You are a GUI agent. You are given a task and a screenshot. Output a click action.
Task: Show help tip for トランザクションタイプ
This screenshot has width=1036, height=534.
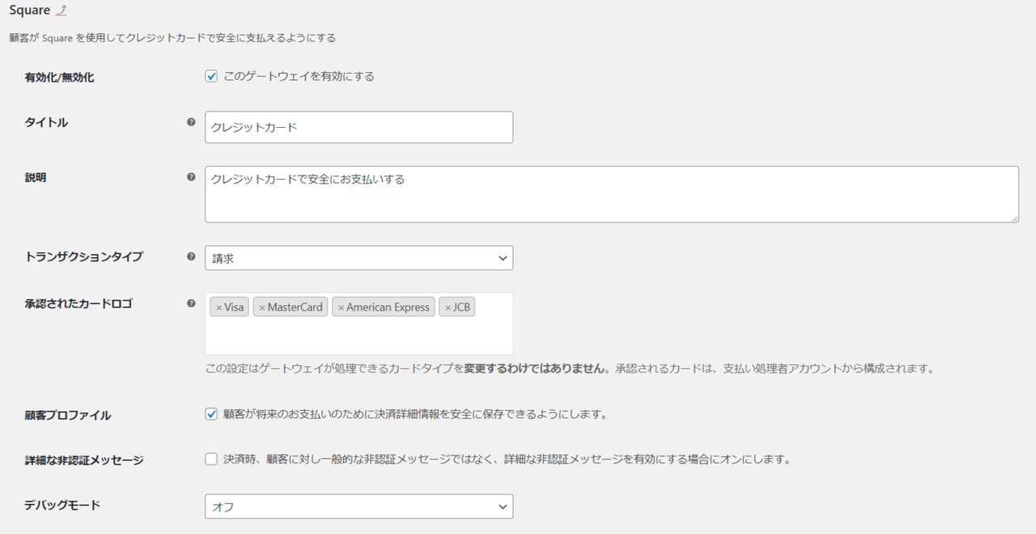191,256
